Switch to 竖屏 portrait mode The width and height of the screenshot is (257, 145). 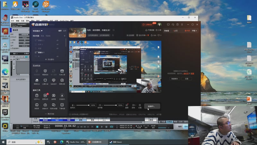click(65, 31)
